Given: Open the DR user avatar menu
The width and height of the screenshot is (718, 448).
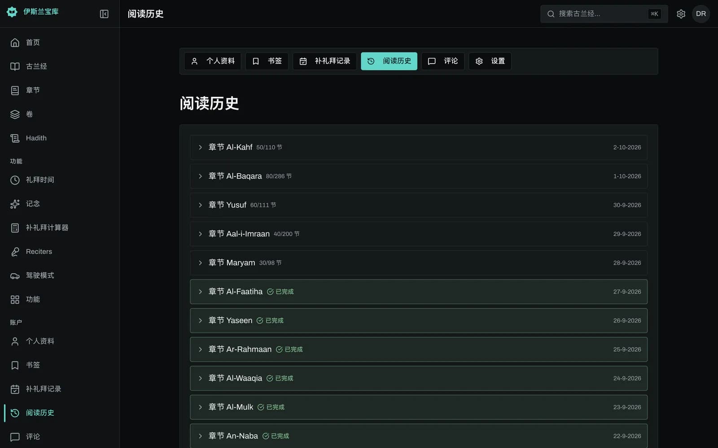Looking at the screenshot, I should tap(700, 14).
